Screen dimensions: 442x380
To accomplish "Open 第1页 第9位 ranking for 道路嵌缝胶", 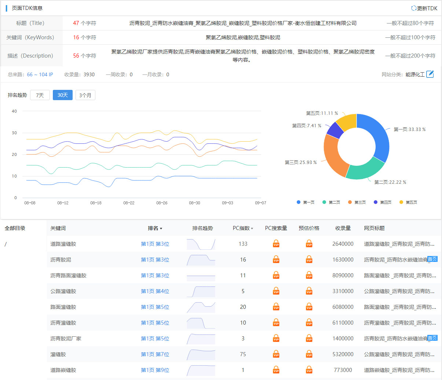I will coord(155,370).
